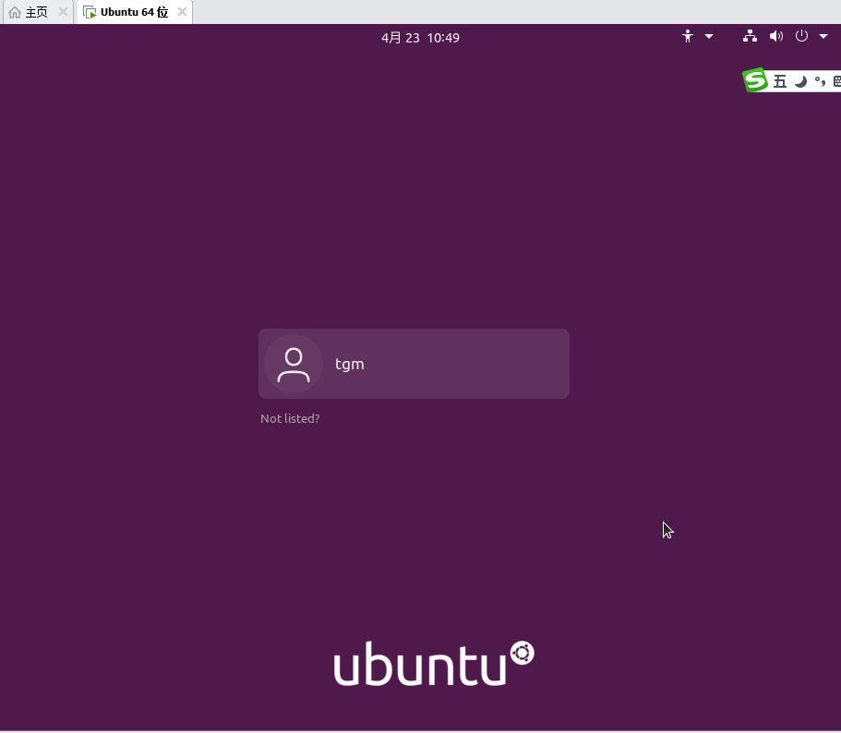Click the home icon on 主页 tab
The width and height of the screenshot is (841, 733).
(x=15, y=12)
